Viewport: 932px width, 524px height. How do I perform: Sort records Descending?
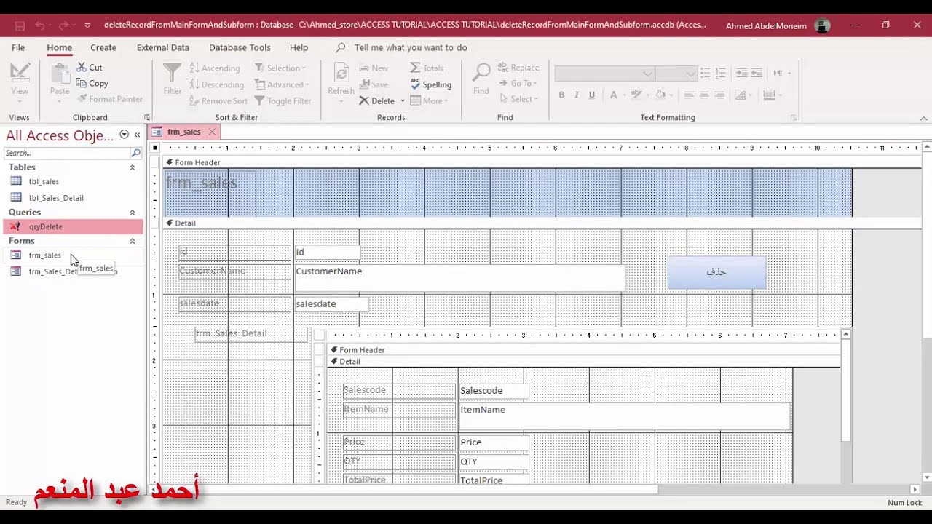tap(217, 84)
